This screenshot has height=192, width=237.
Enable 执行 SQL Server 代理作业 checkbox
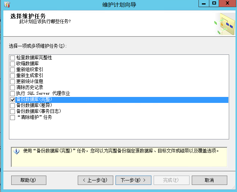click(x=13, y=94)
